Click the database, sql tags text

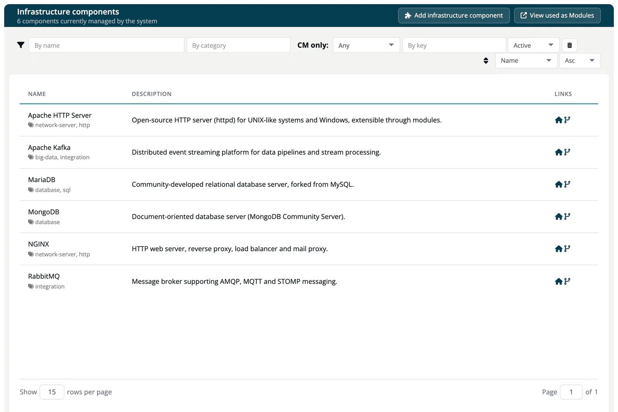click(53, 190)
